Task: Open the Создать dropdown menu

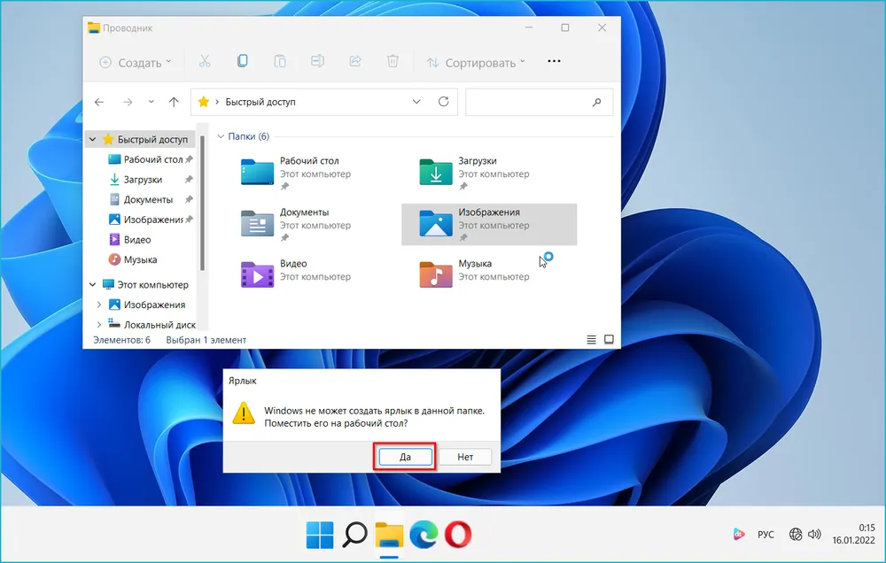Action: [136, 63]
